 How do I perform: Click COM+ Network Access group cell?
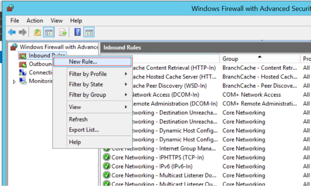(x=251, y=95)
